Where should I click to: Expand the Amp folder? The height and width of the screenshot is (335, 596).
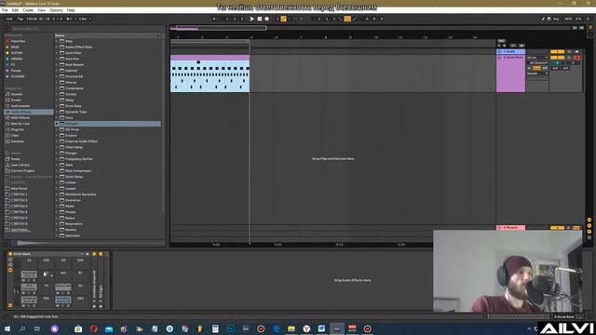click(57, 41)
